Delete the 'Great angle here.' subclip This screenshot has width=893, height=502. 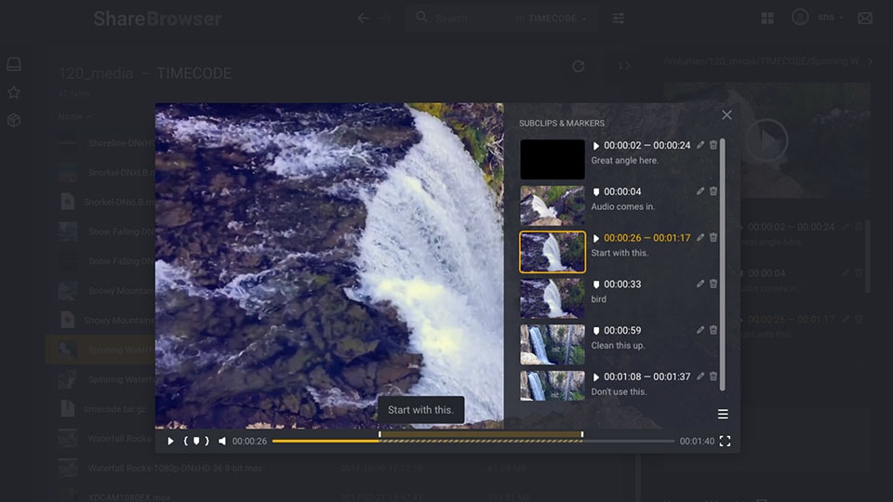(x=713, y=145)
